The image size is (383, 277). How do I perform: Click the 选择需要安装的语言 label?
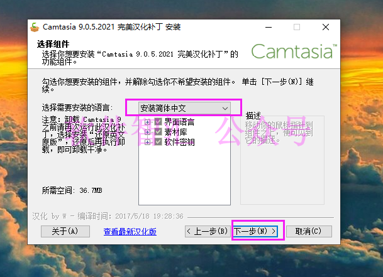pyautogui.click(x=77, y=107)
